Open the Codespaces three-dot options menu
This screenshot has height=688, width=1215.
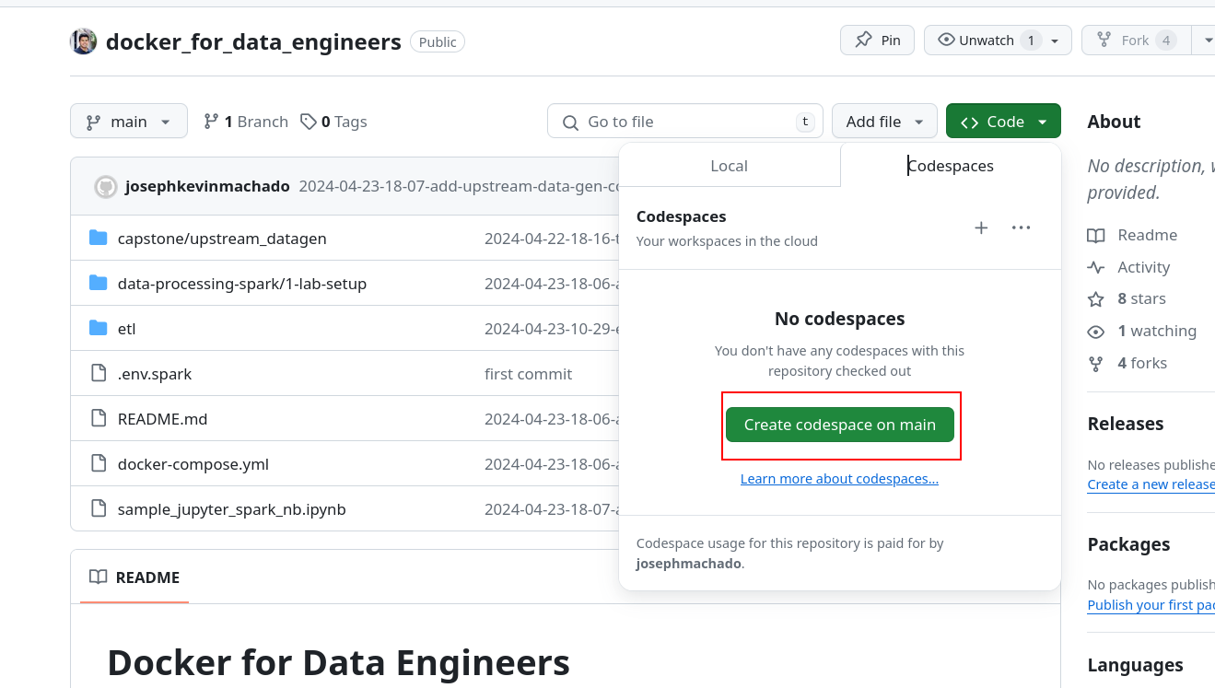[x=1021, y=227]
